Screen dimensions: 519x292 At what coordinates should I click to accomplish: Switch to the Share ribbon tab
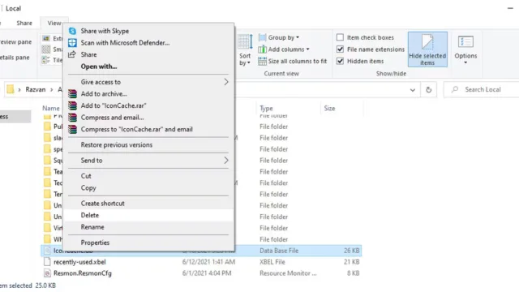[24, 24]
